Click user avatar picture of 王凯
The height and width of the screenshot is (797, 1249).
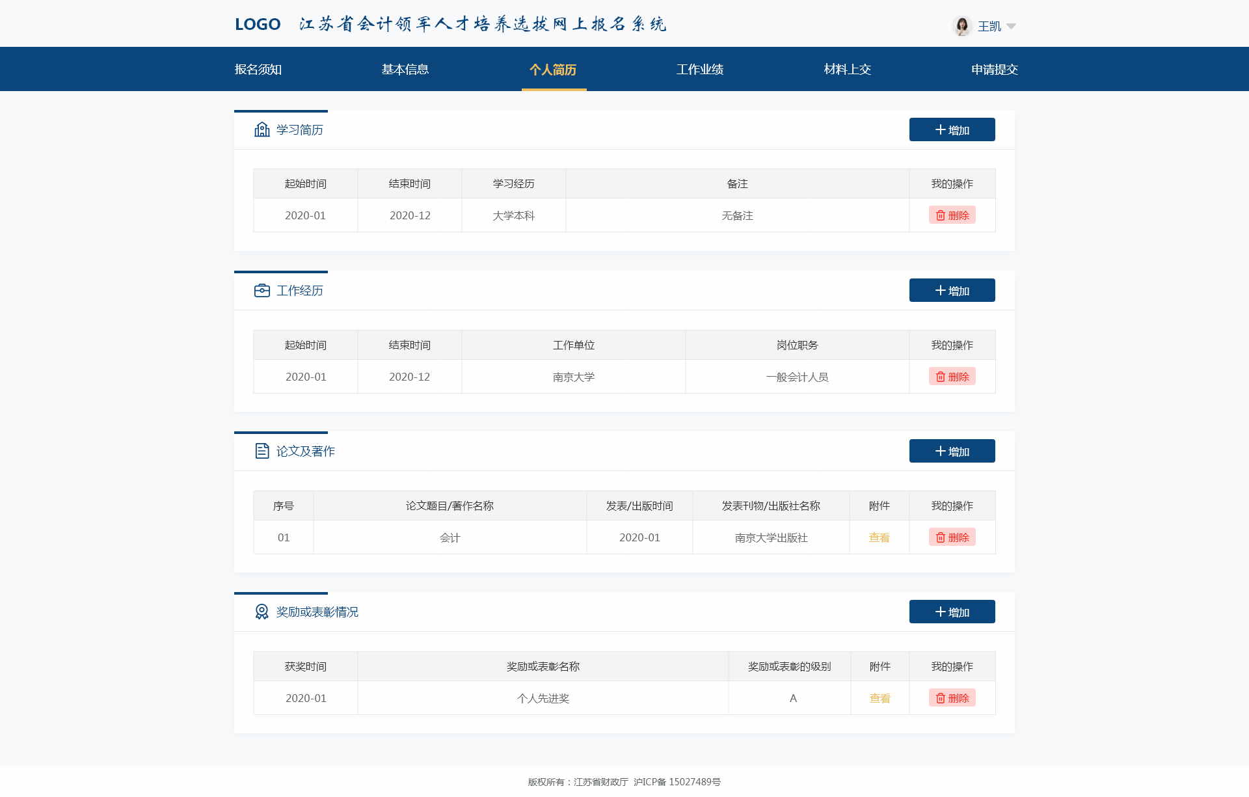961,26
